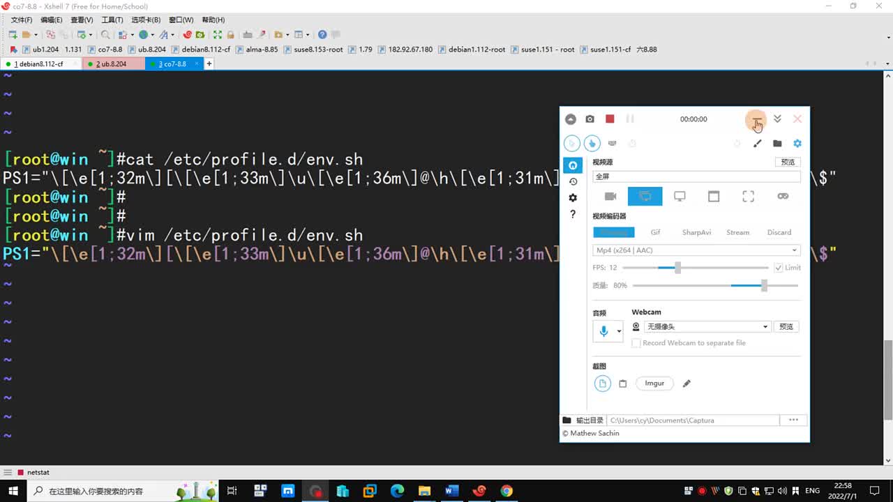The image size is (893, 502).
Task: Open output folder icon in Captura toolbar
Action: point(777,144)
